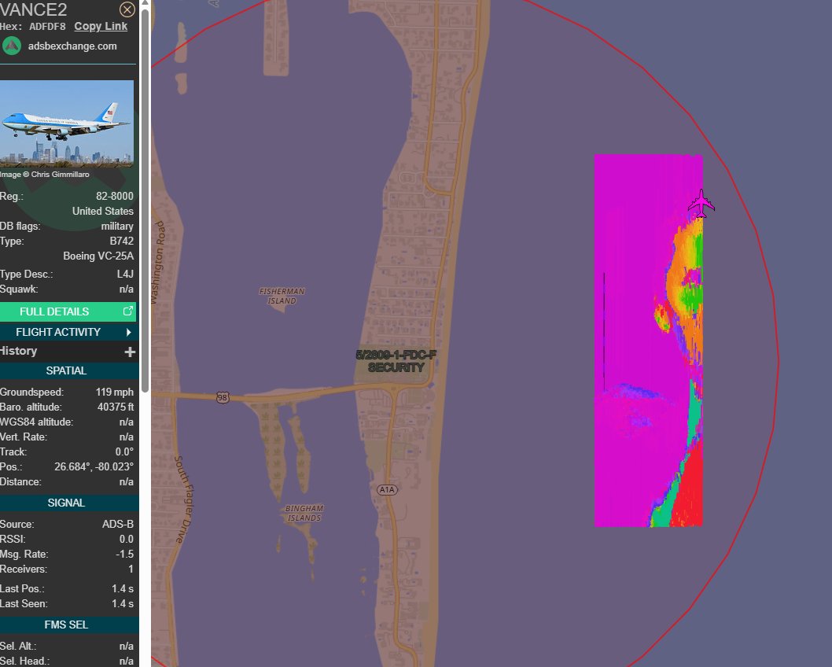Click the colorful flight track trail overlay
This screenshot has height=667, width=832.
click(x=649, y=341)
